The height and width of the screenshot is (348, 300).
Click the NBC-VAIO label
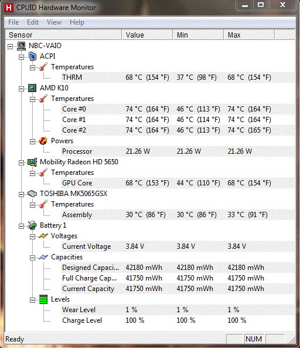tap(45, 46)
